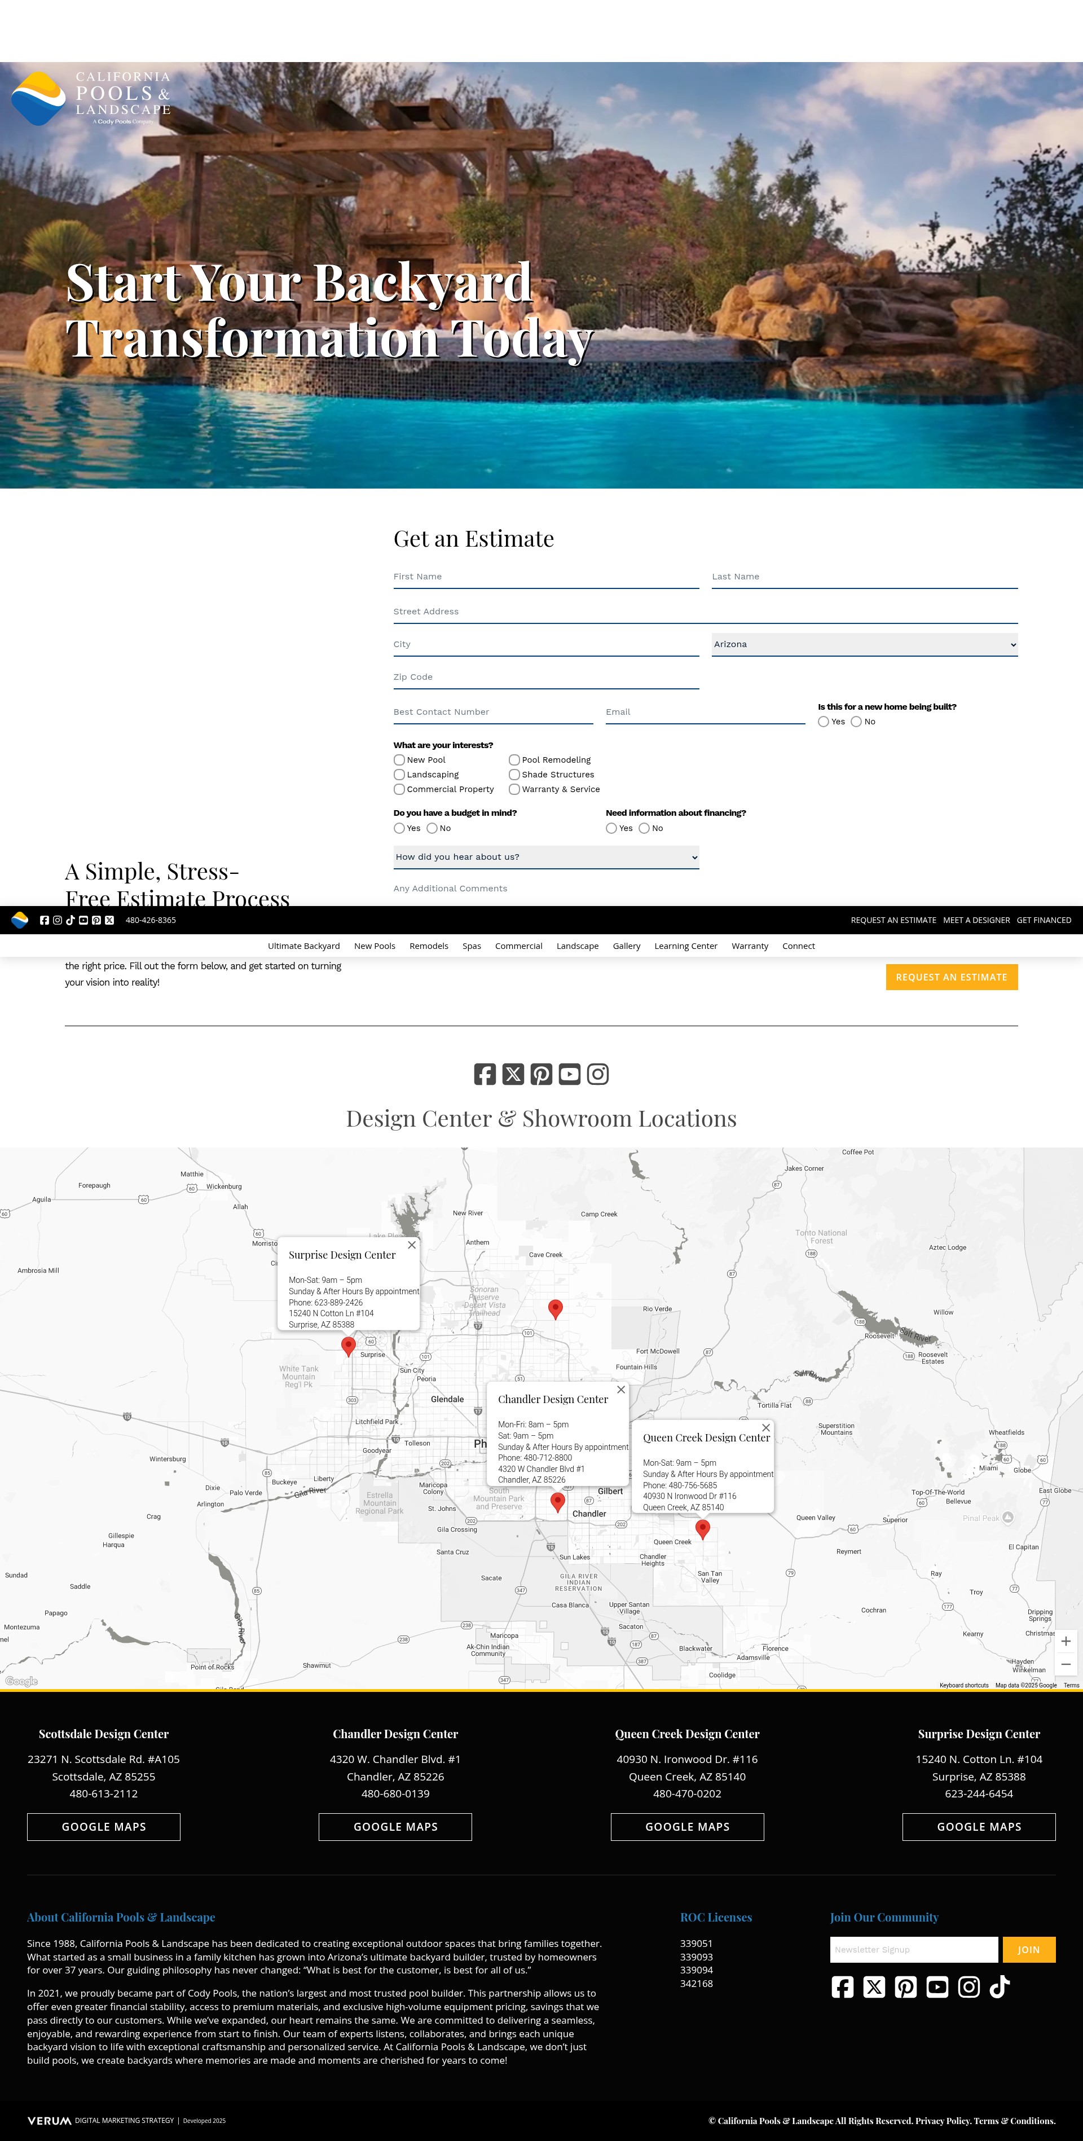The image size is (1083, 2141).
Task: Open Instagram icon above Design Center heading
Action: [x=597, y=1074]
